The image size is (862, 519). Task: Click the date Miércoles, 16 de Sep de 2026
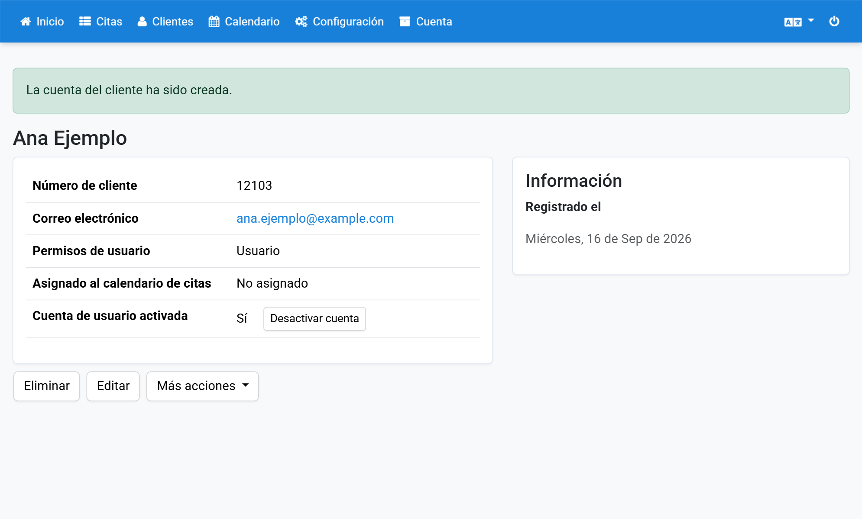(608, 239)
